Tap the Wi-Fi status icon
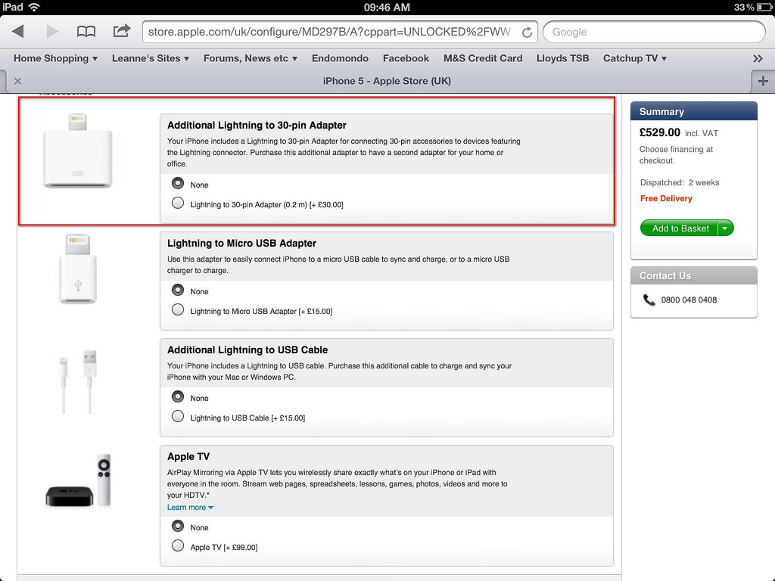Screen dimensions: 775x581 point(34,7)
